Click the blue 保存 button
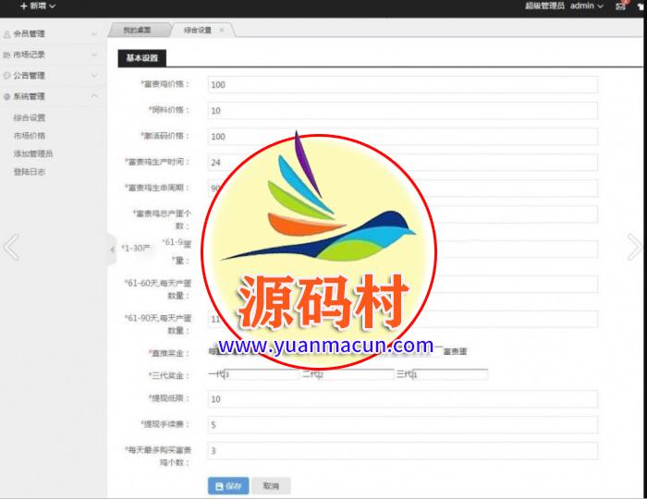Screen dimensions: 647x499 point(228,486)
